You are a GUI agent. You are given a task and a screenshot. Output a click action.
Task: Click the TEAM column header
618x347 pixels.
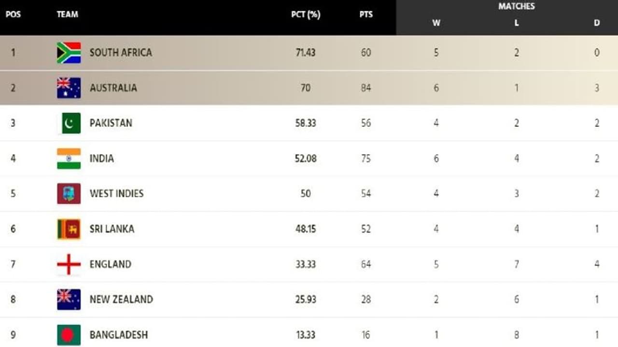[67, 14]
